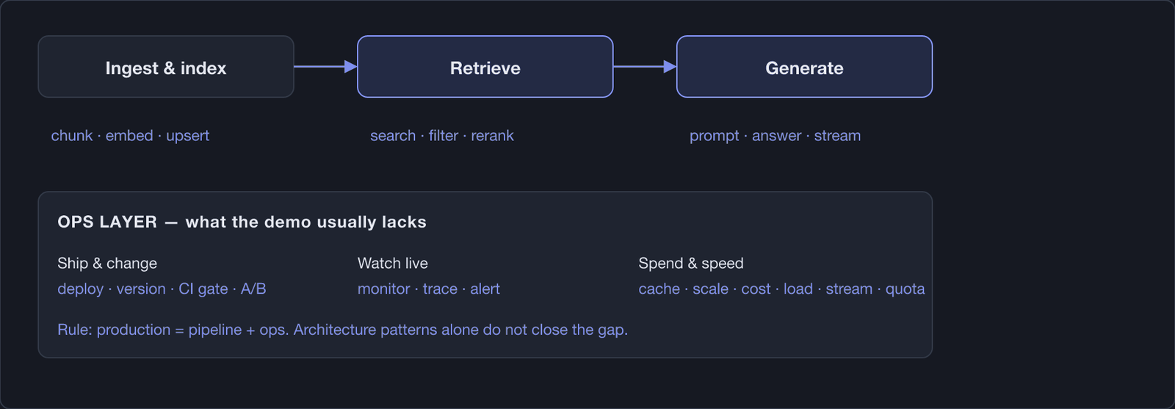This screenshot has width=1175, height=409.
Task: Click the Spend & speed label
Action: coord(691,263)
